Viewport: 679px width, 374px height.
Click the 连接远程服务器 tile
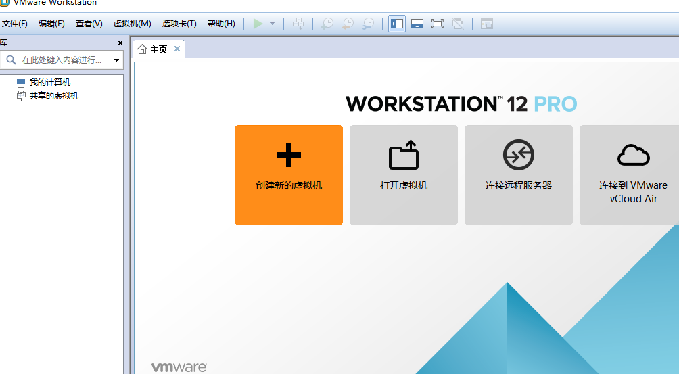(519, 175)
